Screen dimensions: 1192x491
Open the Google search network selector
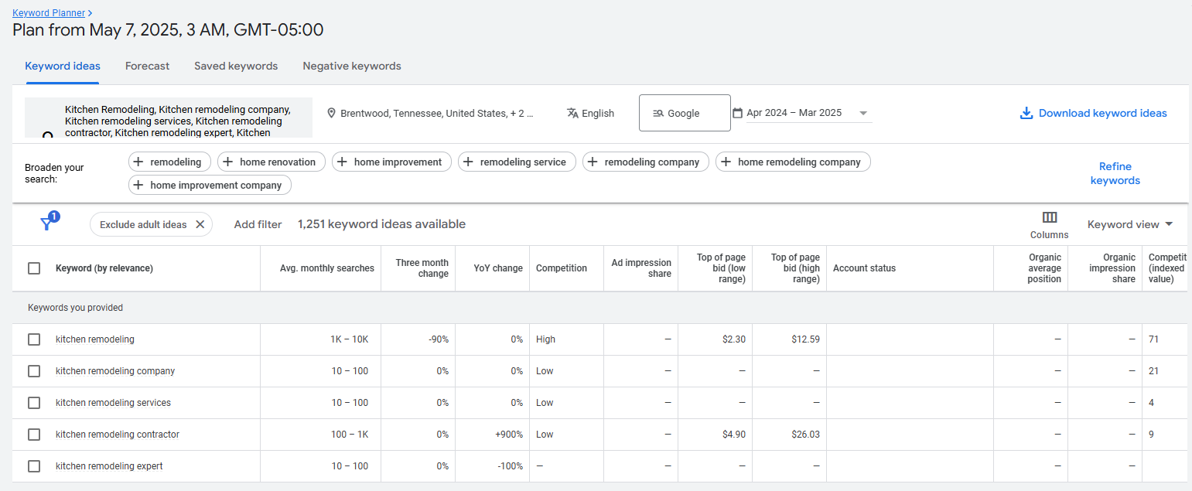684,113
